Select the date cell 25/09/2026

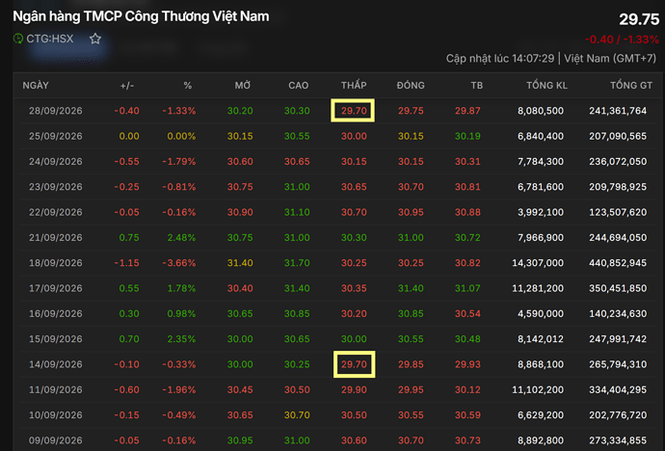[56, 136]
